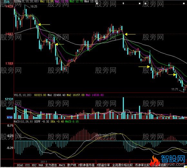This screenshot has height=168, width=187.
Task: Select the MACD tab in bottom bar
Action: coord(62,165)
